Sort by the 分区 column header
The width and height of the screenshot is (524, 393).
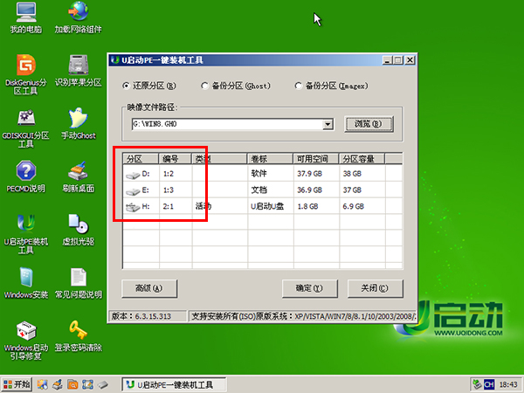[141, 159]
